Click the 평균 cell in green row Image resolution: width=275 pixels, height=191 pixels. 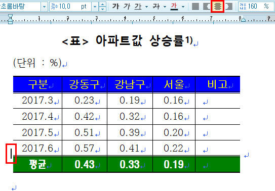point(37,164)
